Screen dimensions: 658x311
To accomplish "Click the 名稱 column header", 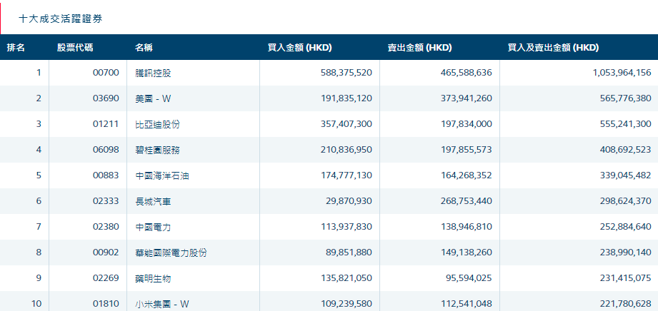I will pyautogui.click(x=144, y=48).
